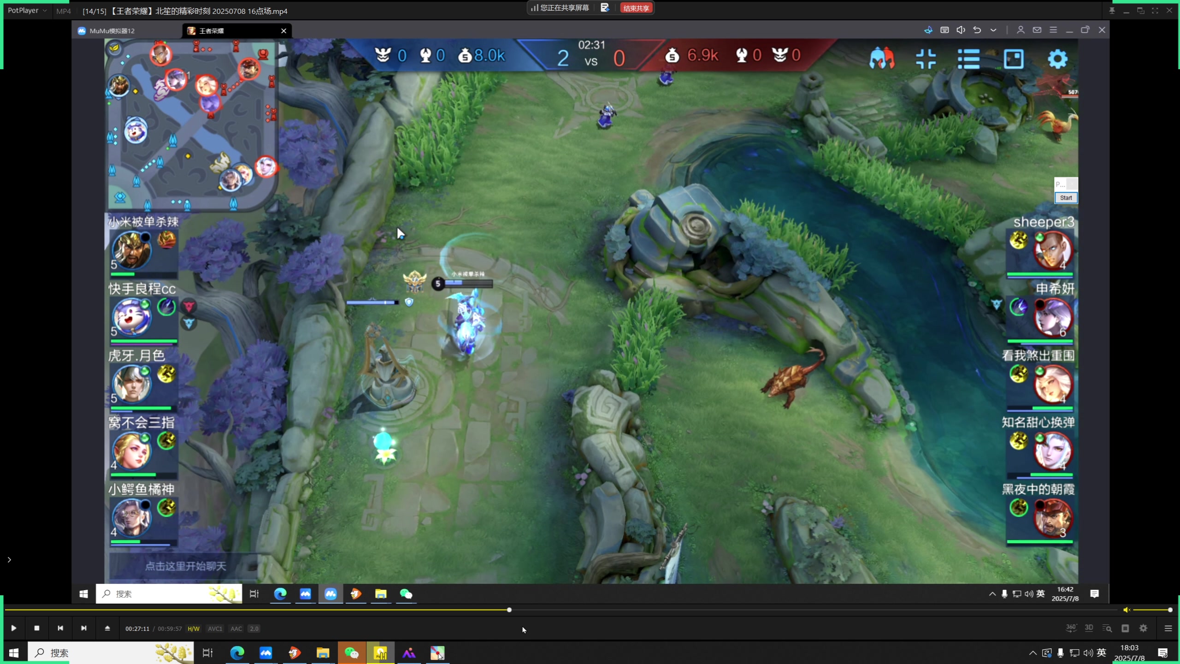
Task: Open Microsoft Edge from the taskbar
Action: point(237,653)
